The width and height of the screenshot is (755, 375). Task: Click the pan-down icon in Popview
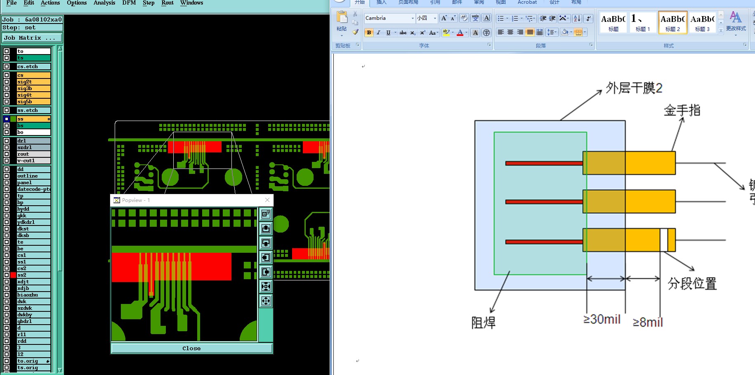click(266, 243)
